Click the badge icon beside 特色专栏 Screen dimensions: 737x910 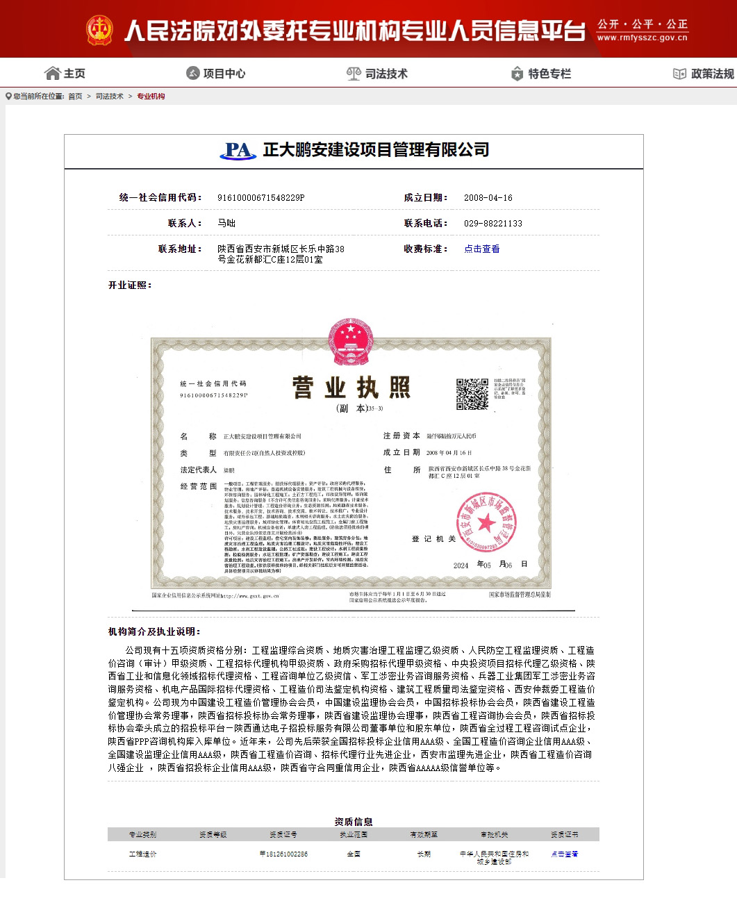(x=517, y=74)
